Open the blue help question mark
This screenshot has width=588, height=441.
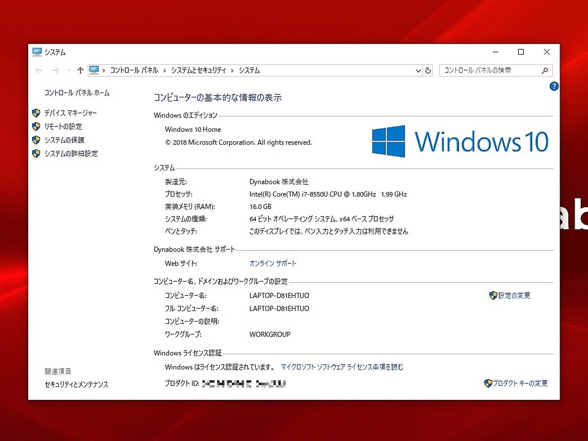click(x=554, y=86)
